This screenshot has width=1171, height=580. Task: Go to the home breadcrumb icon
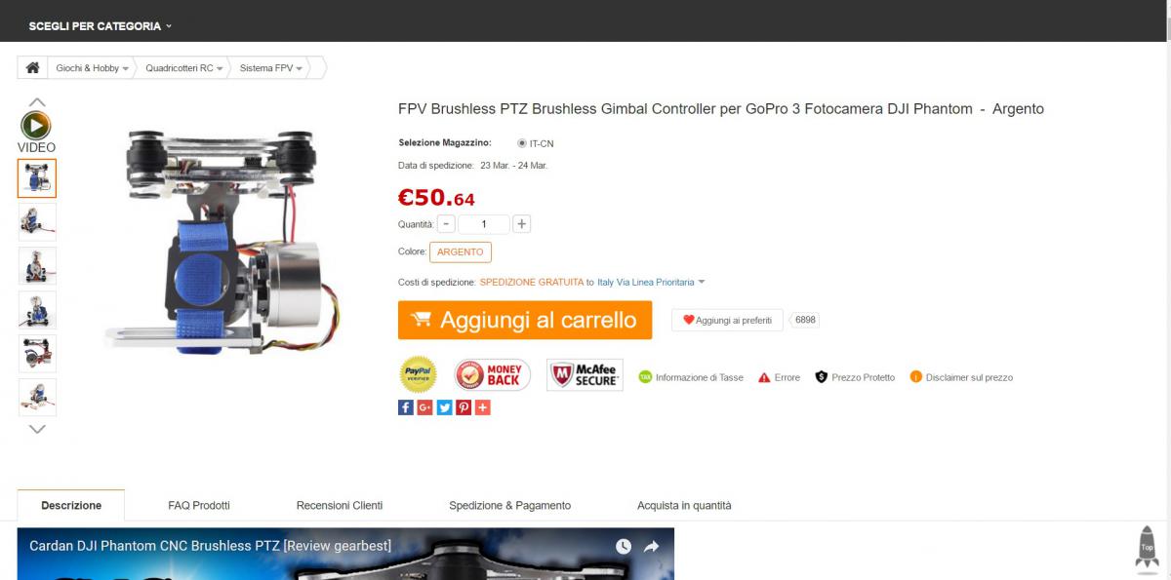pos(32,68)
